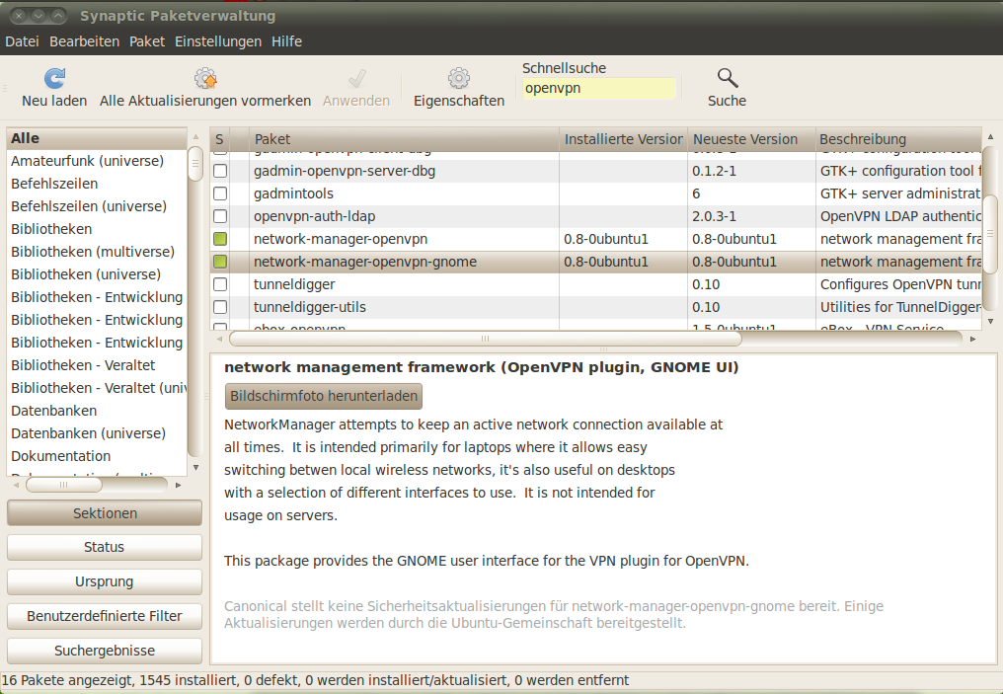Select Amateurfunk (universe) section
This screenshot has width=1003, height=694.
pyautogui.click(x=97, y=161)
